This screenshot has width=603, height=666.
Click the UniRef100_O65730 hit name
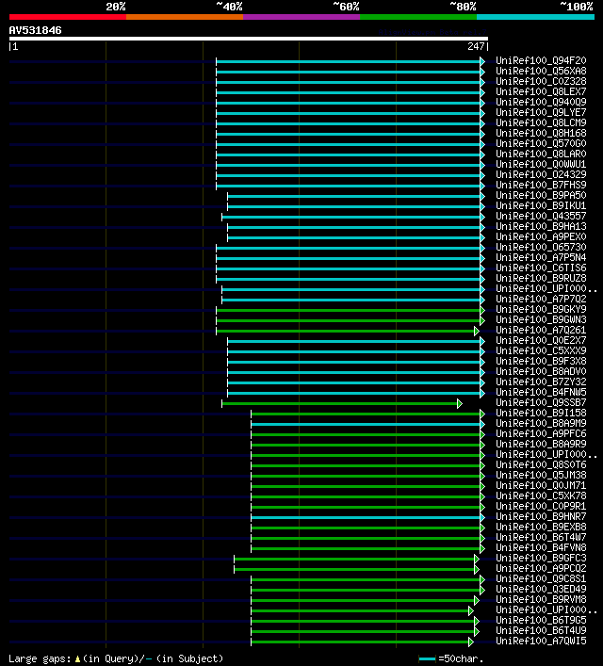pyautogui.click(x=541, y=247)
